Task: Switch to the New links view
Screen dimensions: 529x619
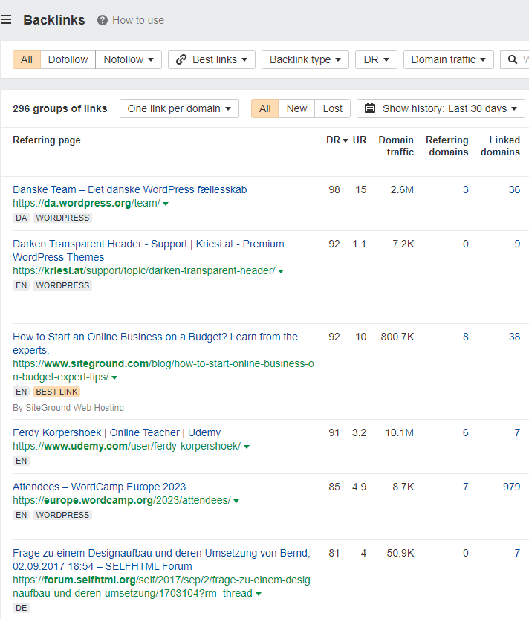Action: pos(296,108)
